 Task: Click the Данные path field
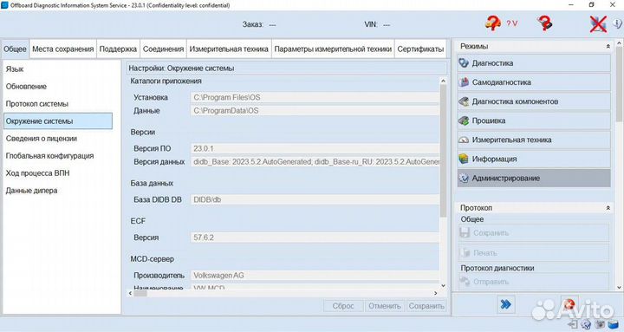click(315, 111)
